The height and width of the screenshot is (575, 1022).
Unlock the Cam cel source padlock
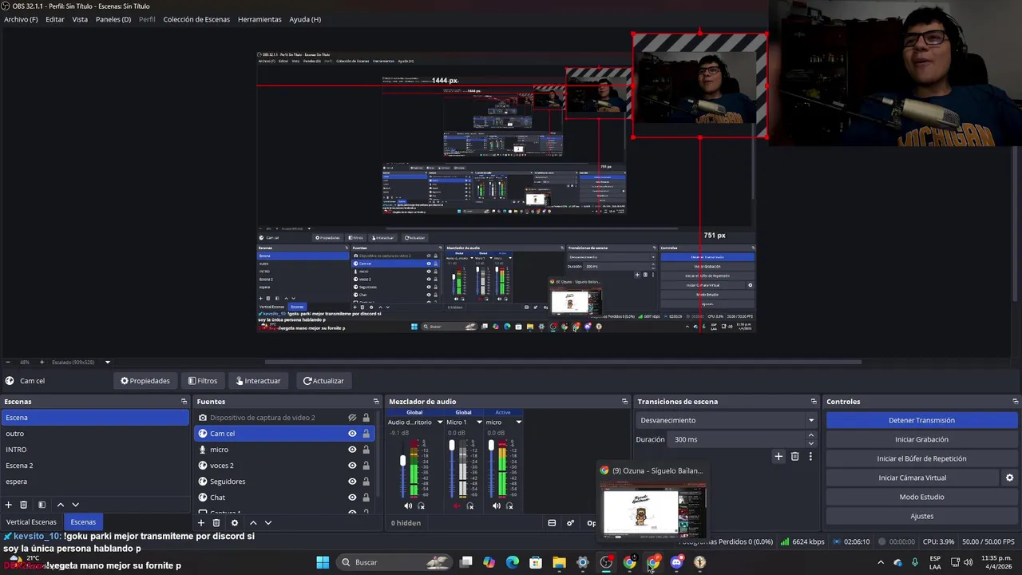pyautogui.click(x=366, y=434)
